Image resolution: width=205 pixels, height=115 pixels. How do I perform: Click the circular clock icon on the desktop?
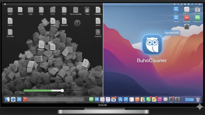coord(77,23)
